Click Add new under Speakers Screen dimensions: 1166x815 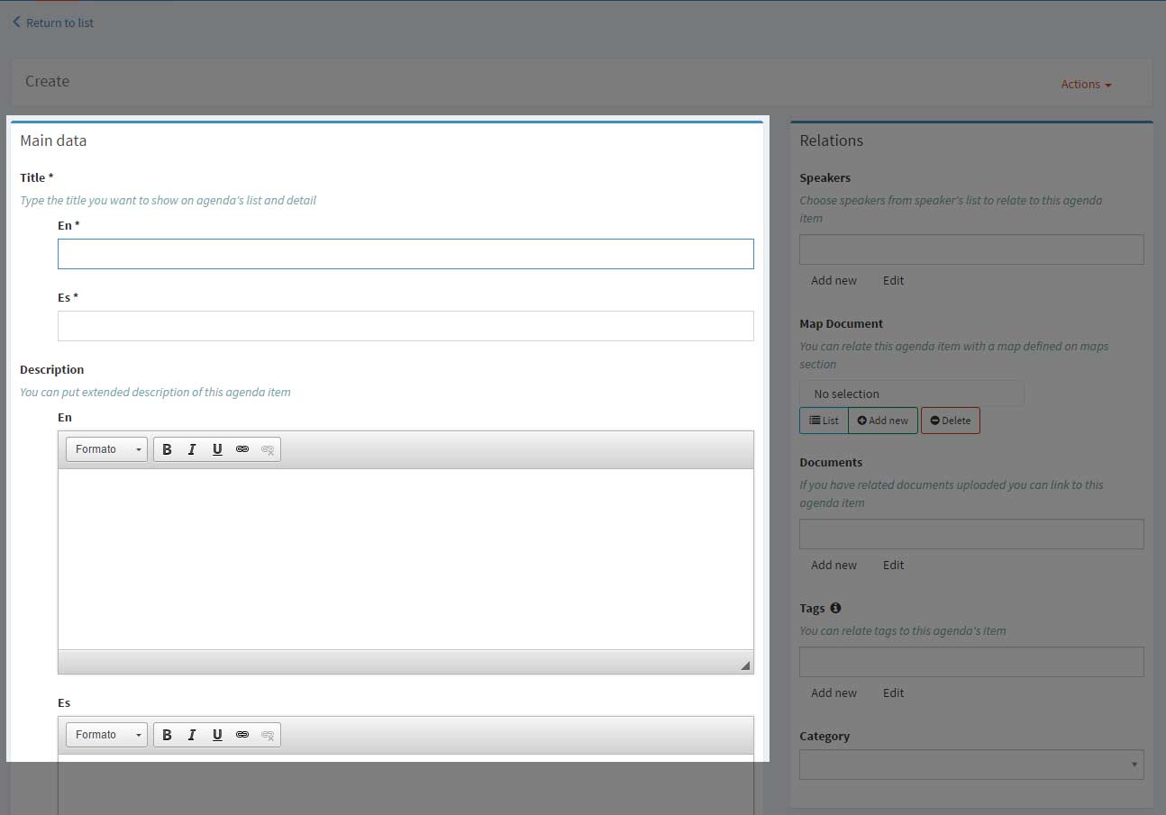pos(834,280)
